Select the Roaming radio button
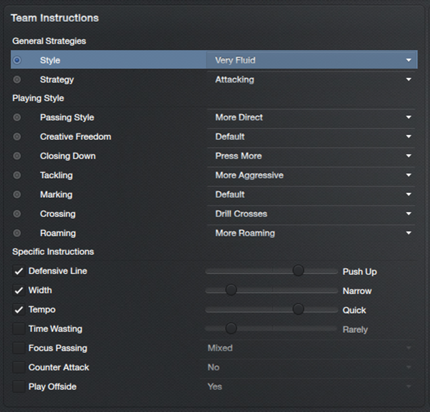This screenshot has height=412, width=430. coord(17,233)
